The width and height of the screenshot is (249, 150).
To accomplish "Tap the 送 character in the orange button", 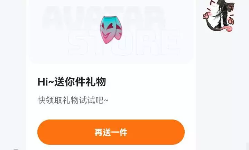I will coord(107,132).
